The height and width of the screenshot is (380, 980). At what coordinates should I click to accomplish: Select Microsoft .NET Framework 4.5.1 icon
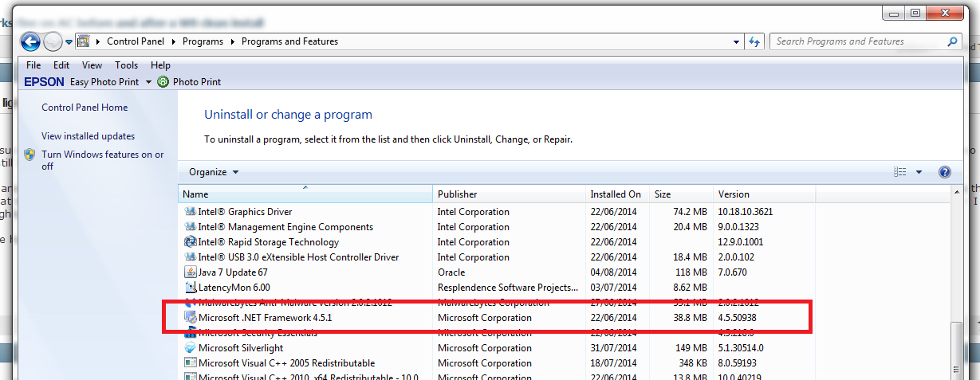pos(190,318)
